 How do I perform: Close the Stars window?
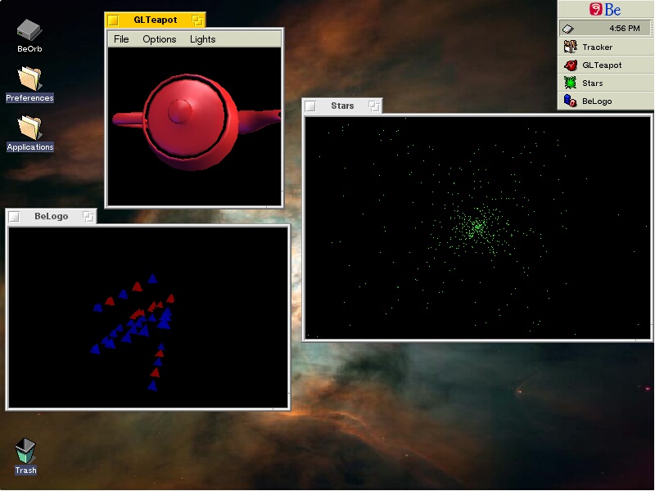[x=310, y=106]
